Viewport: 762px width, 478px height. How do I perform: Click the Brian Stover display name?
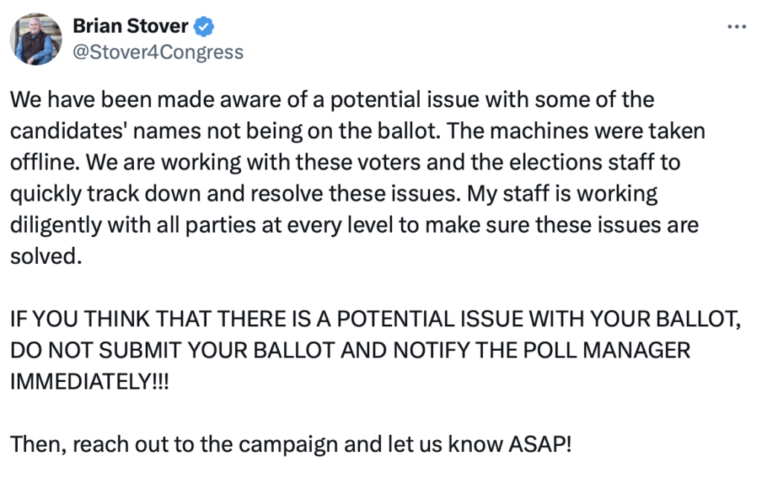(129, 27)
